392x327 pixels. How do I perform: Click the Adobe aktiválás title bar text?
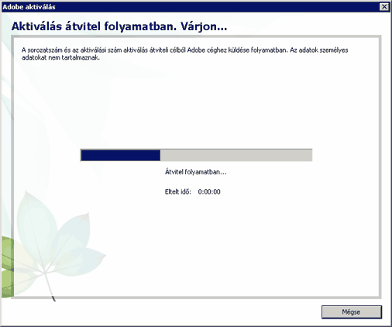(x=29, y=7)
